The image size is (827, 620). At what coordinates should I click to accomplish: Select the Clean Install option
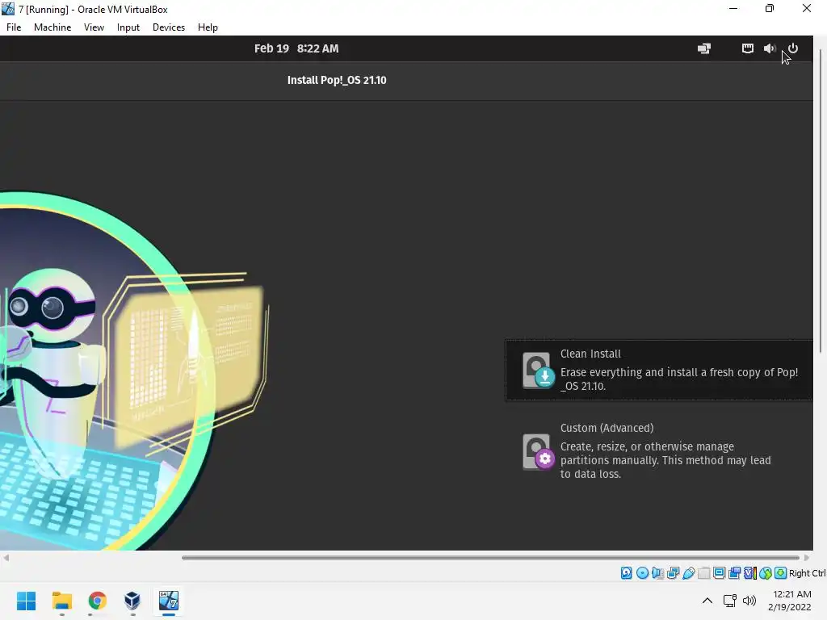[659, 370]
